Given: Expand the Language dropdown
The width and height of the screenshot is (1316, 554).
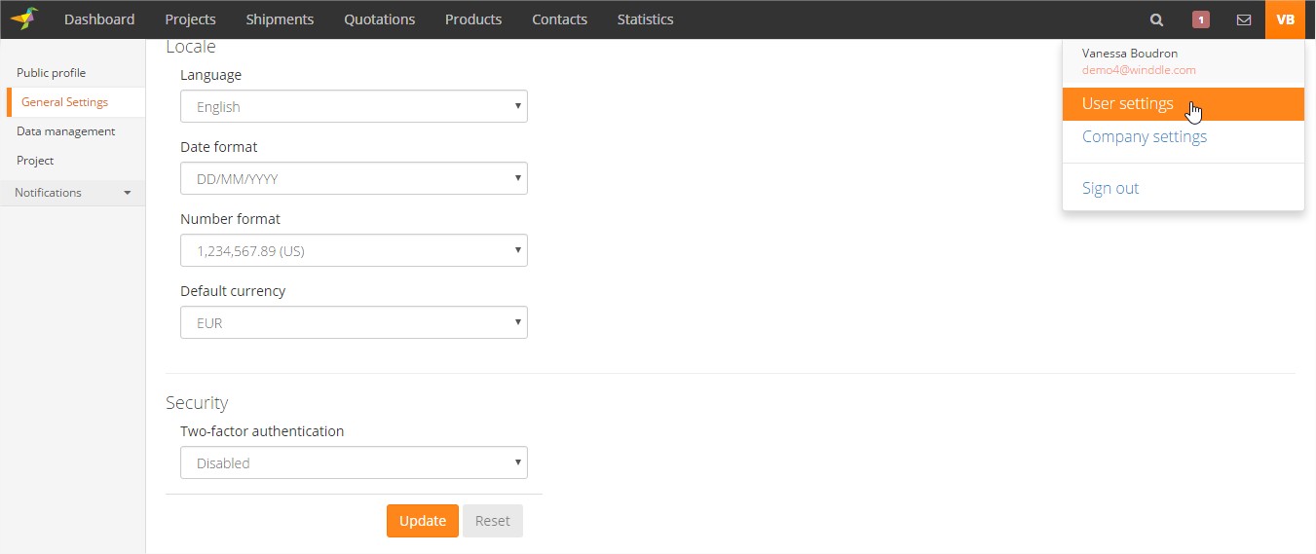Looking at the screenshot, I should coord(354,107).
